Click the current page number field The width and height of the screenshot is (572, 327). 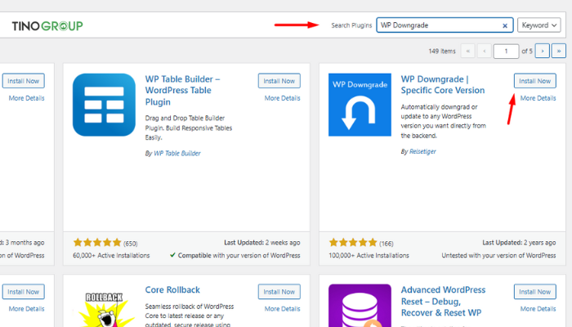(506, 51)
